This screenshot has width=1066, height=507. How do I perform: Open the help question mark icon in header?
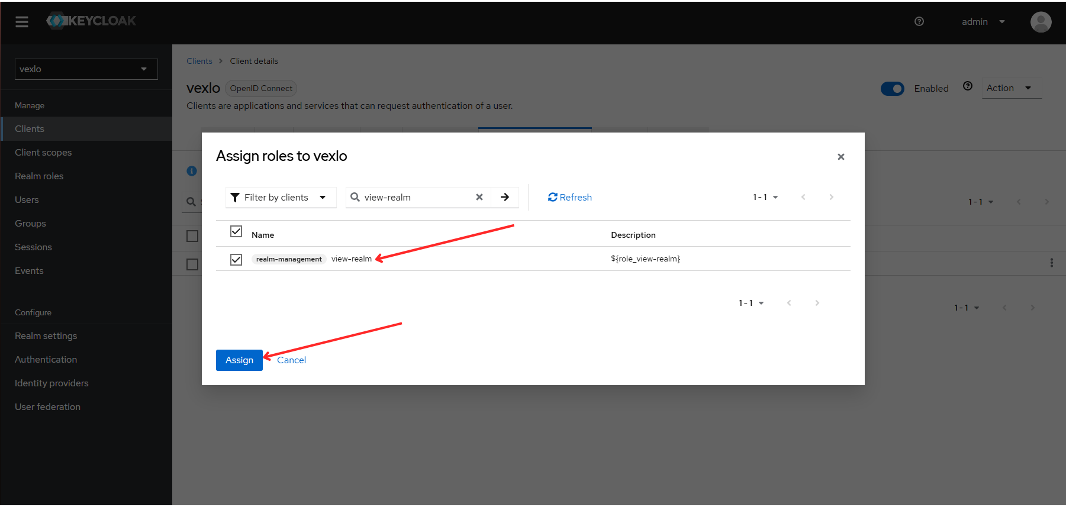click(919, 21)
